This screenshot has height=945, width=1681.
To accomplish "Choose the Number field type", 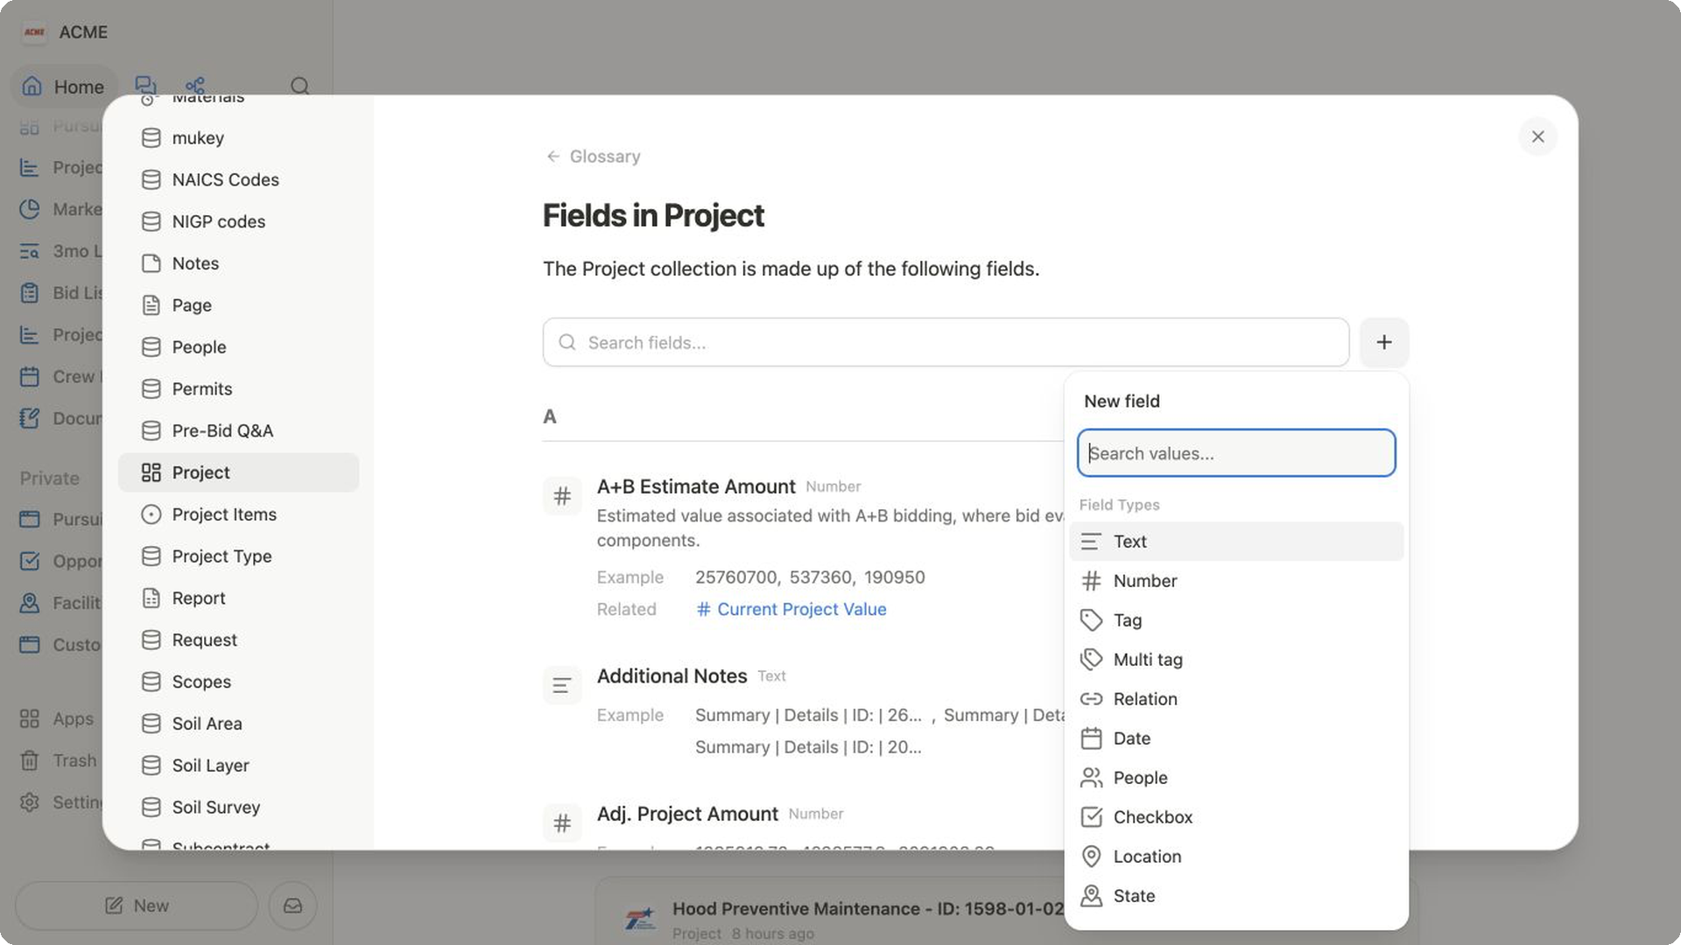I will pyautogui.click(x=1235, y=581).
